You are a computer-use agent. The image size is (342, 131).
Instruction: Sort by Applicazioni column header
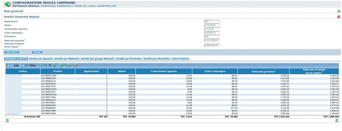(x=92, y=71)
